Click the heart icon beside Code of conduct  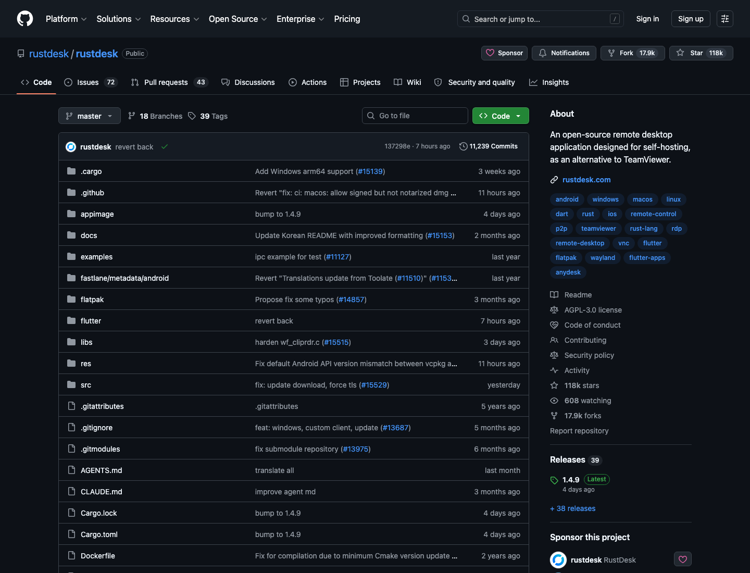coord(554,325)
